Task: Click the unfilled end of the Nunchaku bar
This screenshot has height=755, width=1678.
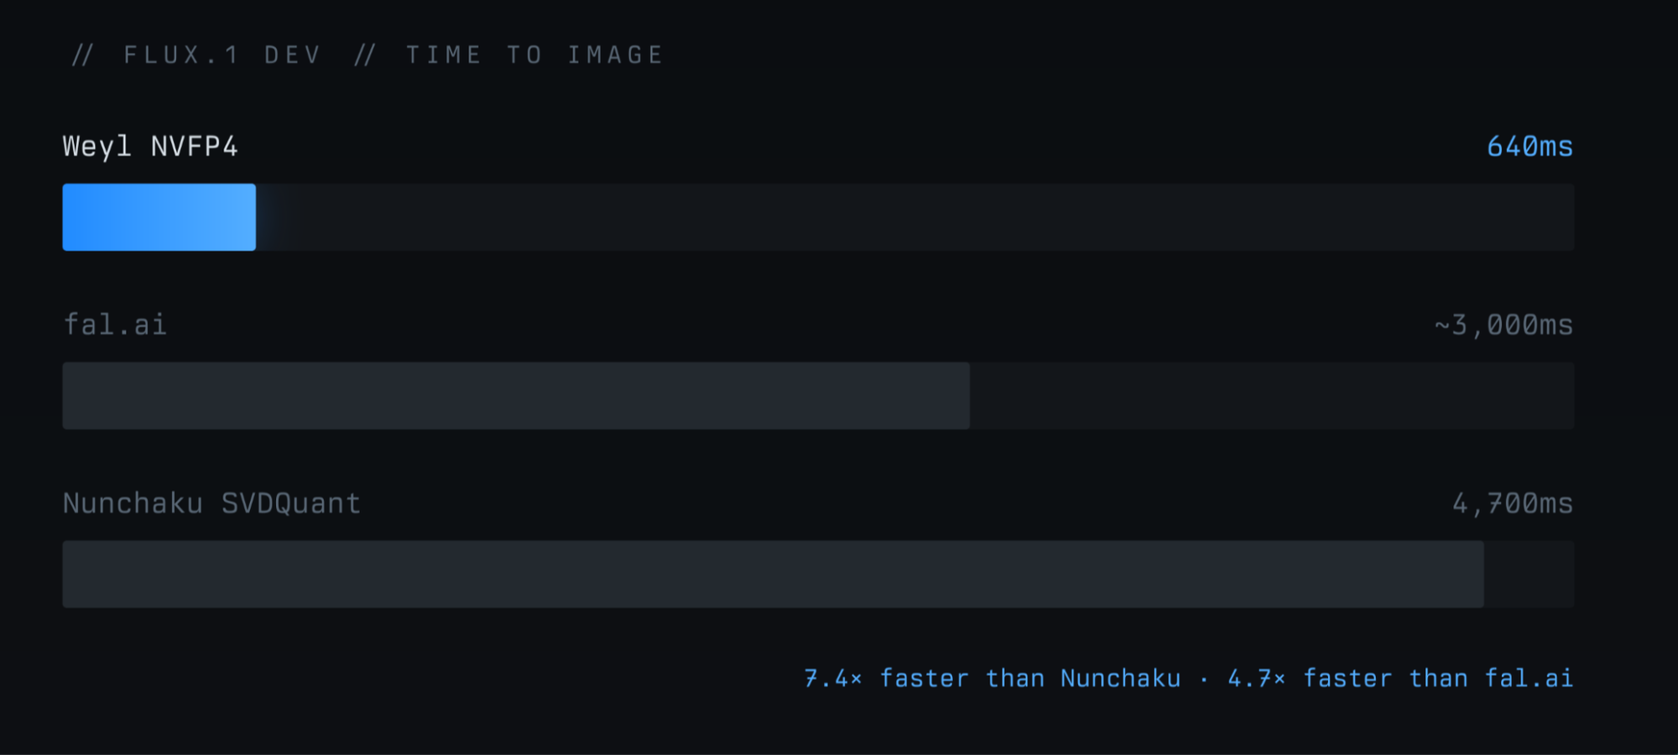Action: (x=1529, y=575)
